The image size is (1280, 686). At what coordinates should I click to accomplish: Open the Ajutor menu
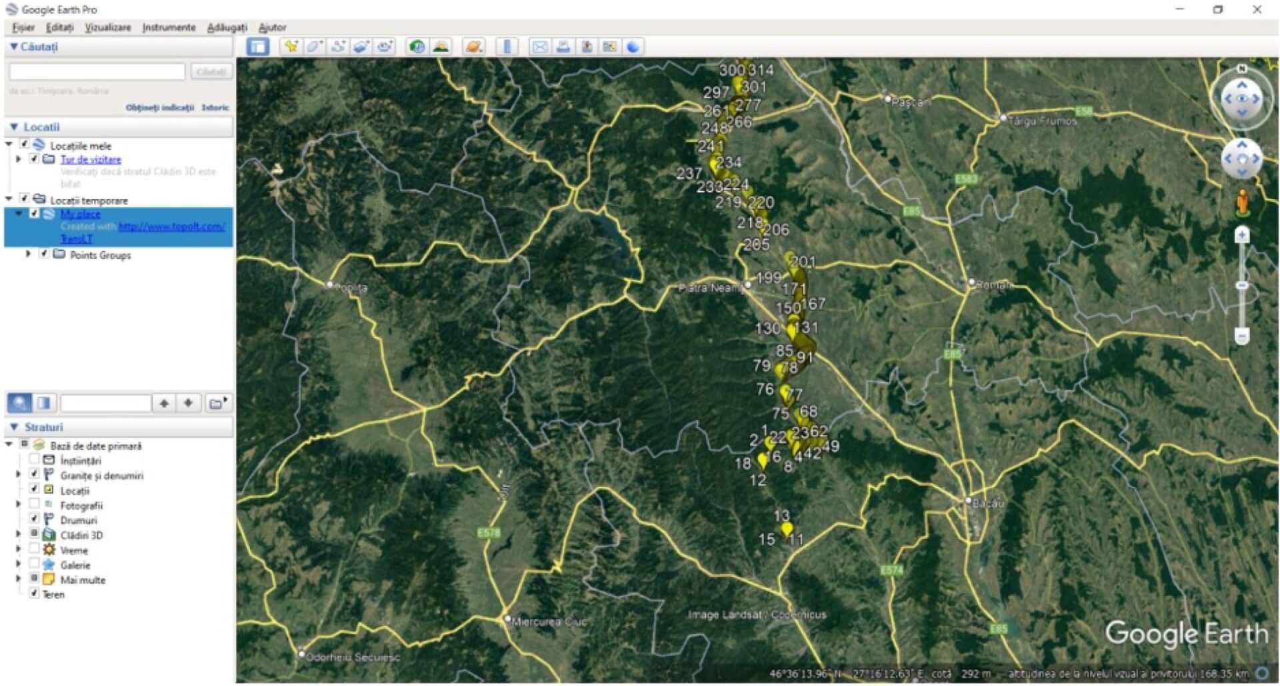click(272, 27)
